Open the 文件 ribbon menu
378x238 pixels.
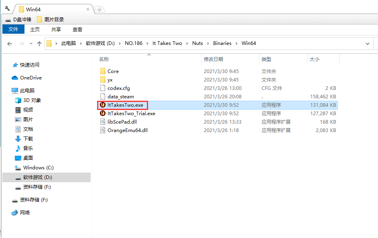13,29
